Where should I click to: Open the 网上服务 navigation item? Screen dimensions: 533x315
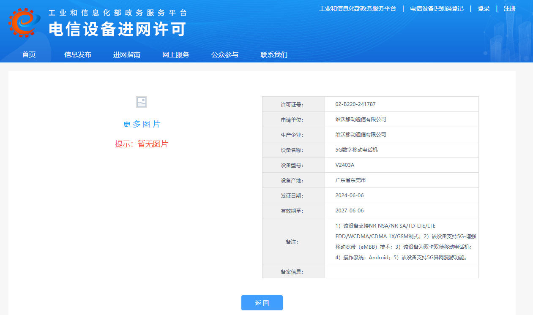tap(176, 55)
